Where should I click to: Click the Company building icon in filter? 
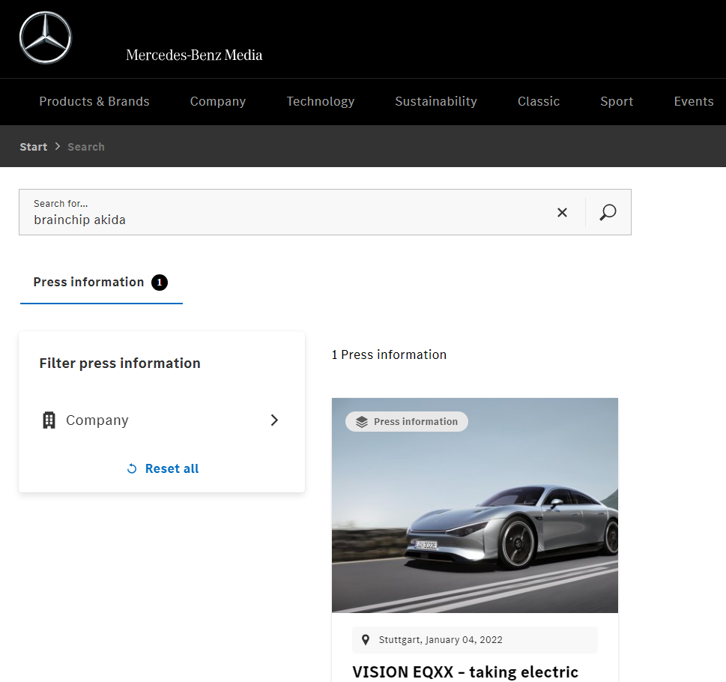(49, 420)
